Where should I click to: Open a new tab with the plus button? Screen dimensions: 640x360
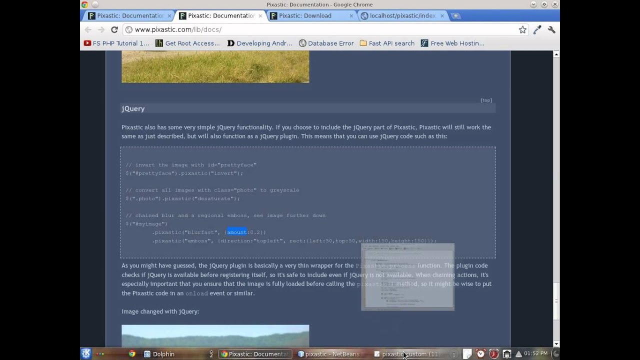[455, 16]
